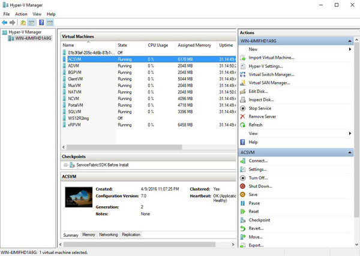Click the Forward arrow toolbar icon

click(13, 22)
